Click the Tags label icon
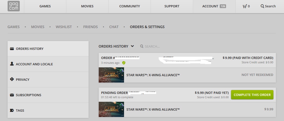 coord(12,110)
